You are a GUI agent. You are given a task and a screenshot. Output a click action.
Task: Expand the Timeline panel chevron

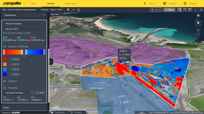84,112
